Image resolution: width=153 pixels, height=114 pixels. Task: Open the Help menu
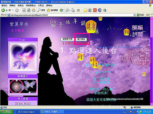click(x=49, y=6)
